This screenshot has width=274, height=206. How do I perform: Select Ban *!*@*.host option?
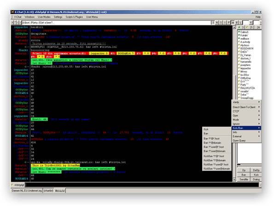point(217,139)
